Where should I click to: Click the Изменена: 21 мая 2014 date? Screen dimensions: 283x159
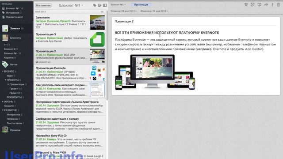pyautogui.click(x=154, y=11)
